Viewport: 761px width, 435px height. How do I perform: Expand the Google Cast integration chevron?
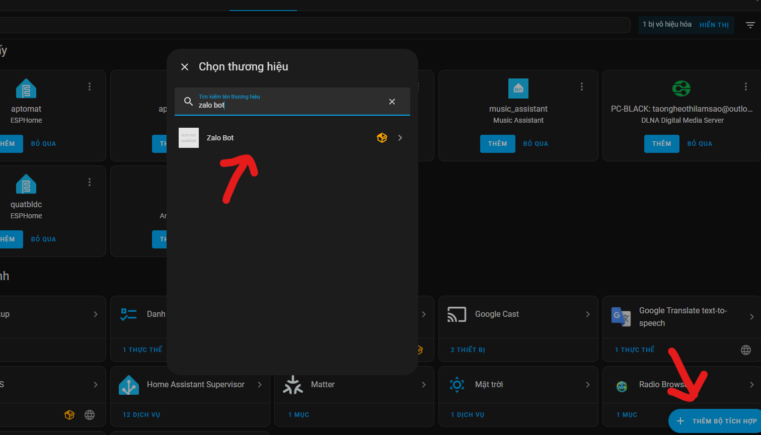(587, 314)
